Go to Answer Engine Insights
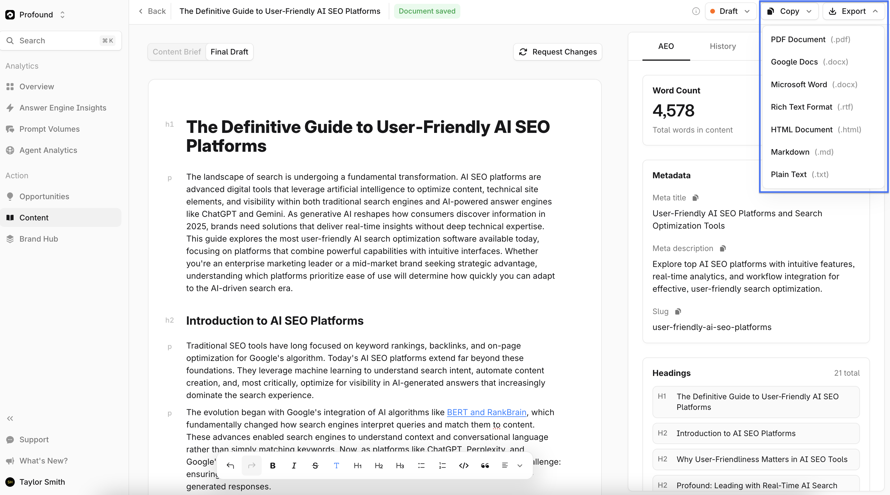This screenshot has height=495, width=890. pyautogui.click(x=61, y=108)
